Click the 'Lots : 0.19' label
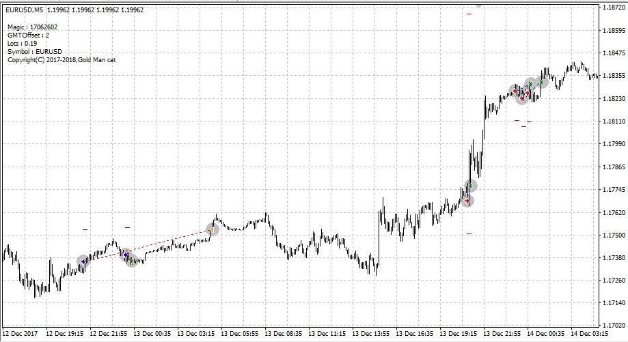The image size is (628, 342). pos(22,44)
